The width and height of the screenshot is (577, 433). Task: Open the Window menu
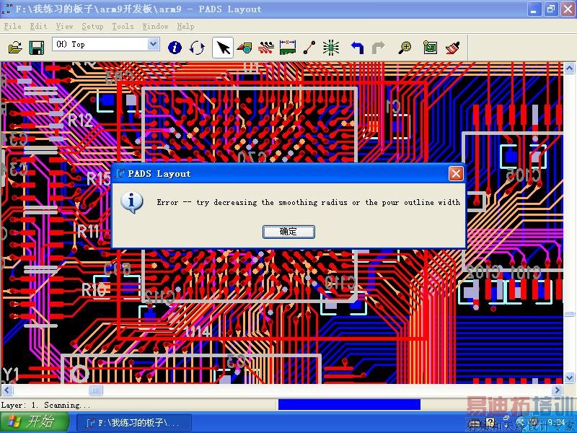(x=155, y=26)
